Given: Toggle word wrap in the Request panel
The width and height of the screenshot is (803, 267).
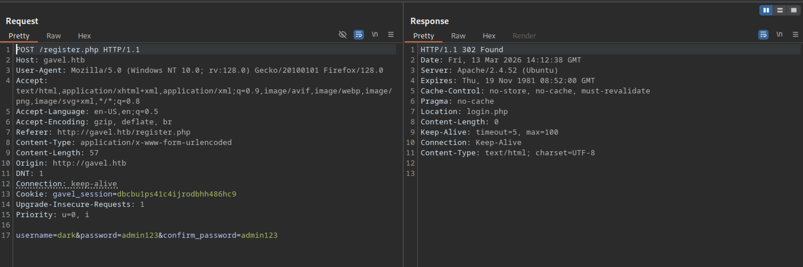Looking at the screenshot, I should point(359,34).
